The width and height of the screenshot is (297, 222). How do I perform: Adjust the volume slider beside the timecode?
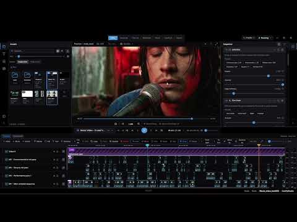[x=206, y=130]
